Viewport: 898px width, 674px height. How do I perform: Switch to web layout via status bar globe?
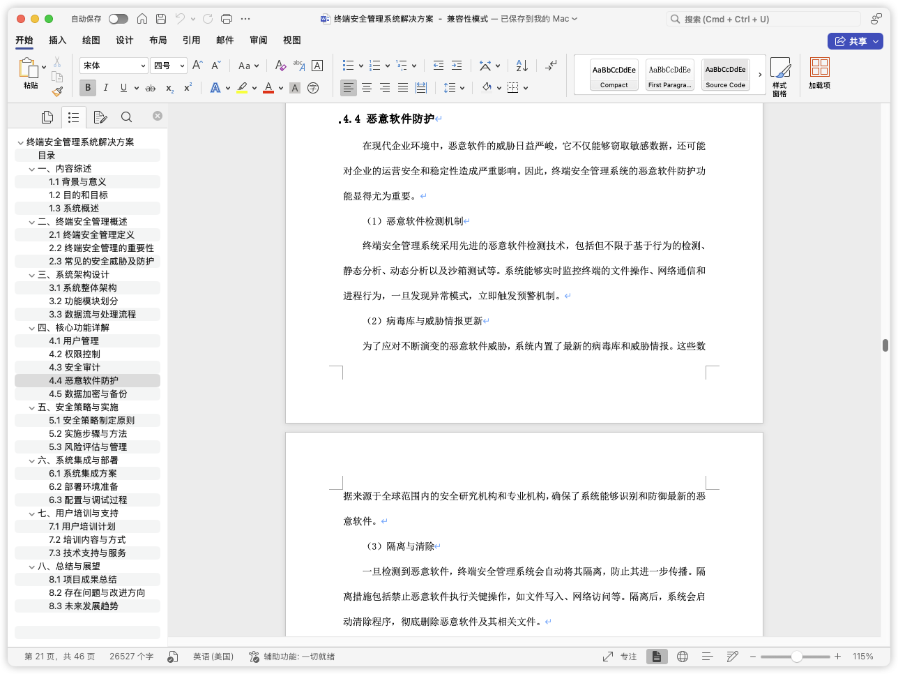pos(682,656)
